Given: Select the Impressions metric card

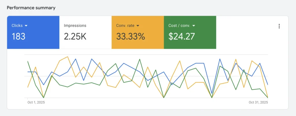Looking at the screenshot, I should (x=85, y=32).
